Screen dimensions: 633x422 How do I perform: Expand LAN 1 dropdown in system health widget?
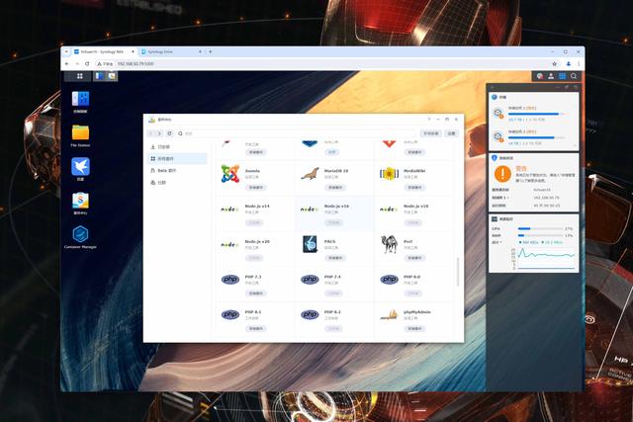[507, 198]
